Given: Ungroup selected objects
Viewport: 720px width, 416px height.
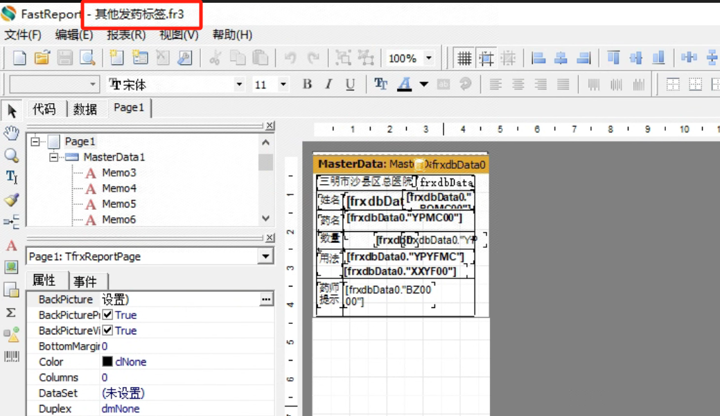Looking at the screenshot, I should point(366,58).
